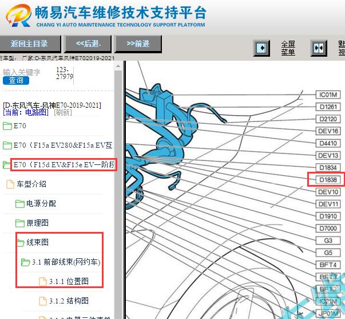The height and width of the screenshot is (319, 345).
Task: Open the 全屏菜单 link
Action: pos(288,48)
